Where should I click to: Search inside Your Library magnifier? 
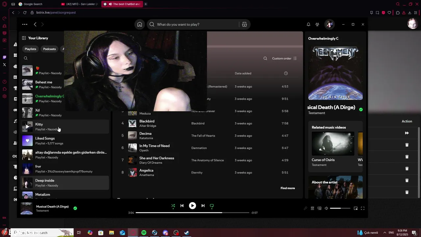tap(26, 58)
